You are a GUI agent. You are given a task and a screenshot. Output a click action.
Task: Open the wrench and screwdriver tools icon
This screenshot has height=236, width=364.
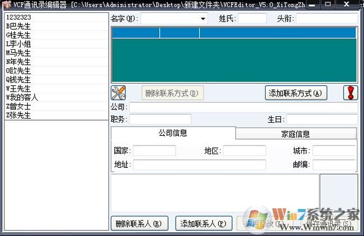pos(118,93)
